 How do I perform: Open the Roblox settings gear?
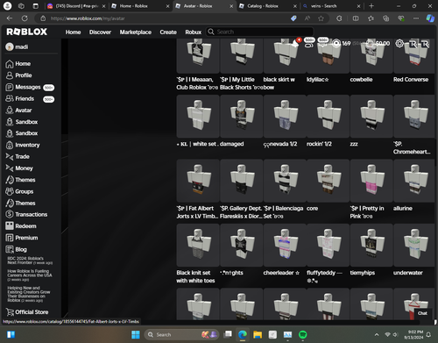point(399,43)
